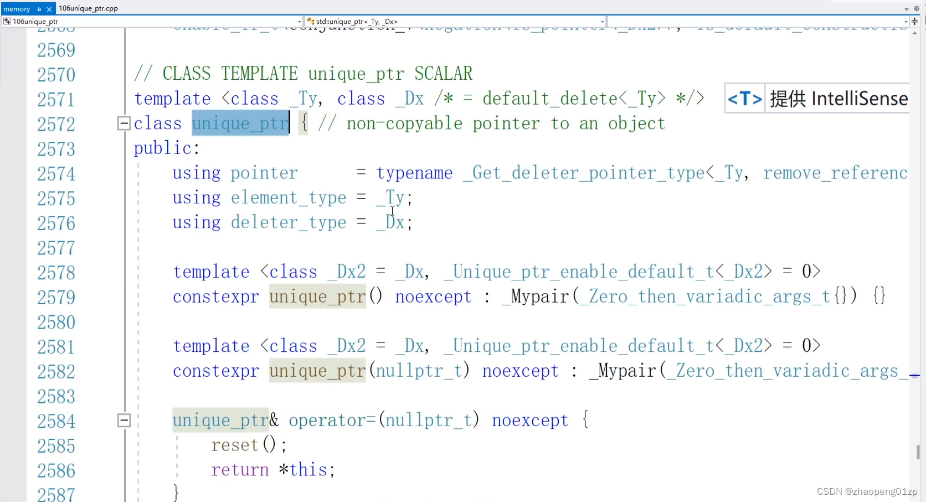Screen dimensions: 926x502
Task: Collapse the unique_ptr class block
Action: coord(124,124)
